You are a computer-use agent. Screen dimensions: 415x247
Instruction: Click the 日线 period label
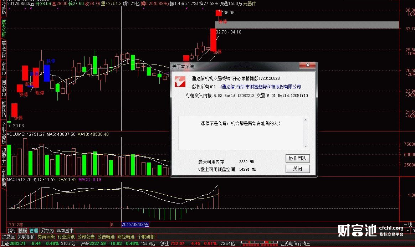point(408,225)
